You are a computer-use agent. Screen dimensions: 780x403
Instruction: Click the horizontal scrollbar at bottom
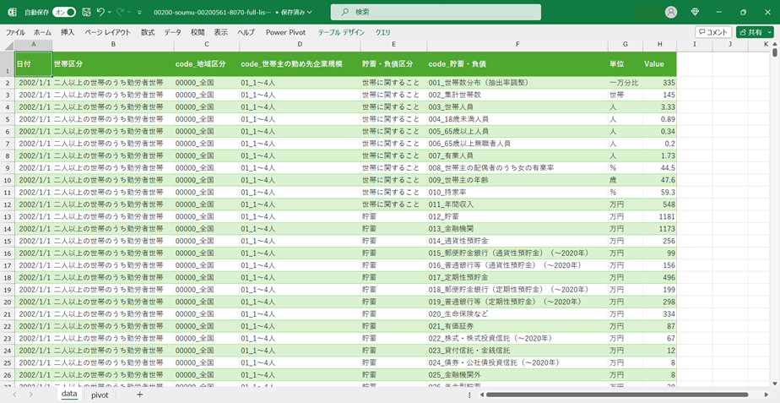[x=616, y=395]
